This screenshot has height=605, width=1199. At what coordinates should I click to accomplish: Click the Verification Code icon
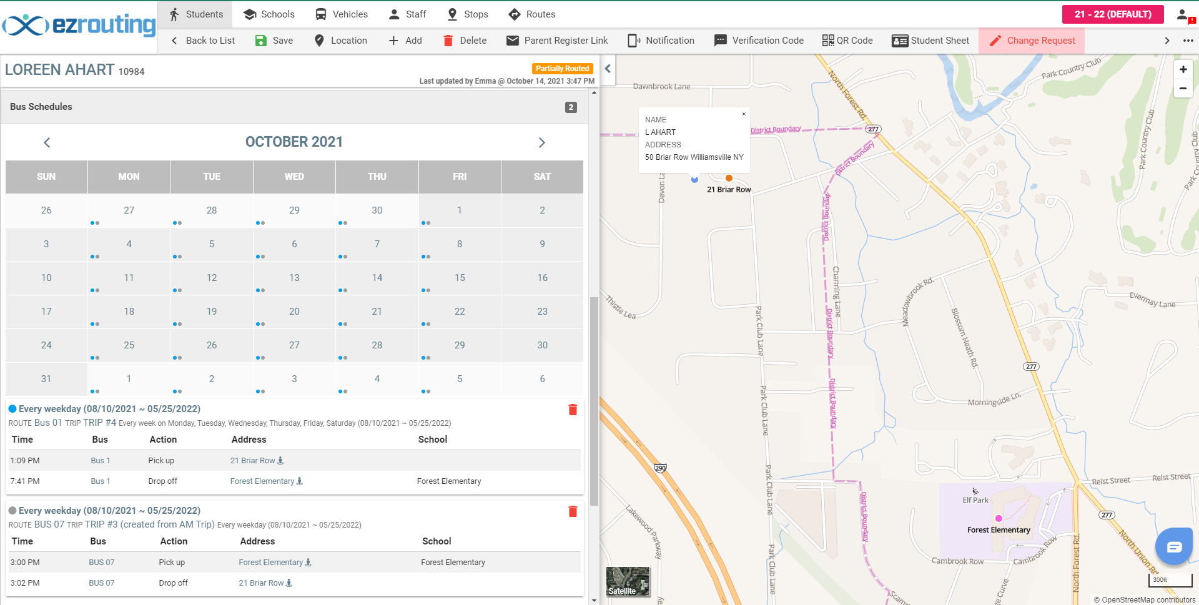click(x=720, y=41)
